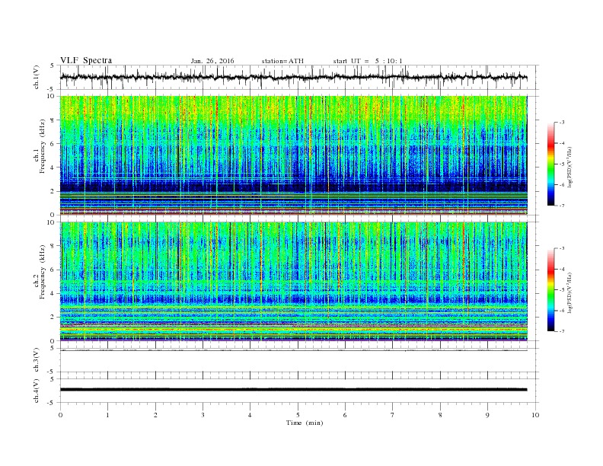Click the ch.1 log(PSD) colorbar label
Viewport: 603px width, 466px height.
(569, 166)
